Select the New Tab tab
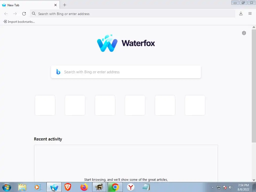Screen dimensions: 256x192 (30, 5)
